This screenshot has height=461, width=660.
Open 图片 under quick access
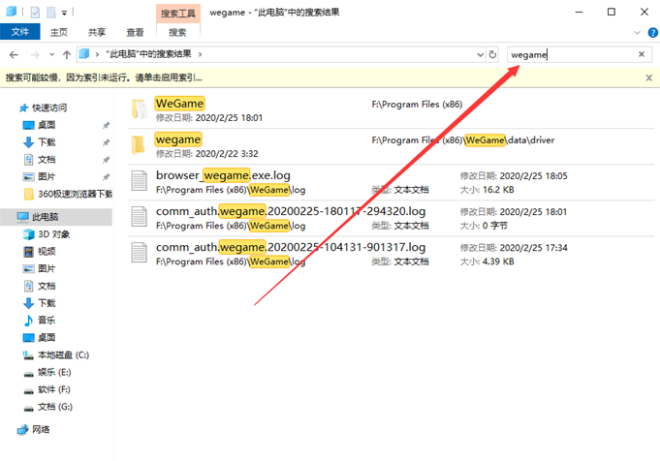[47, 176]
